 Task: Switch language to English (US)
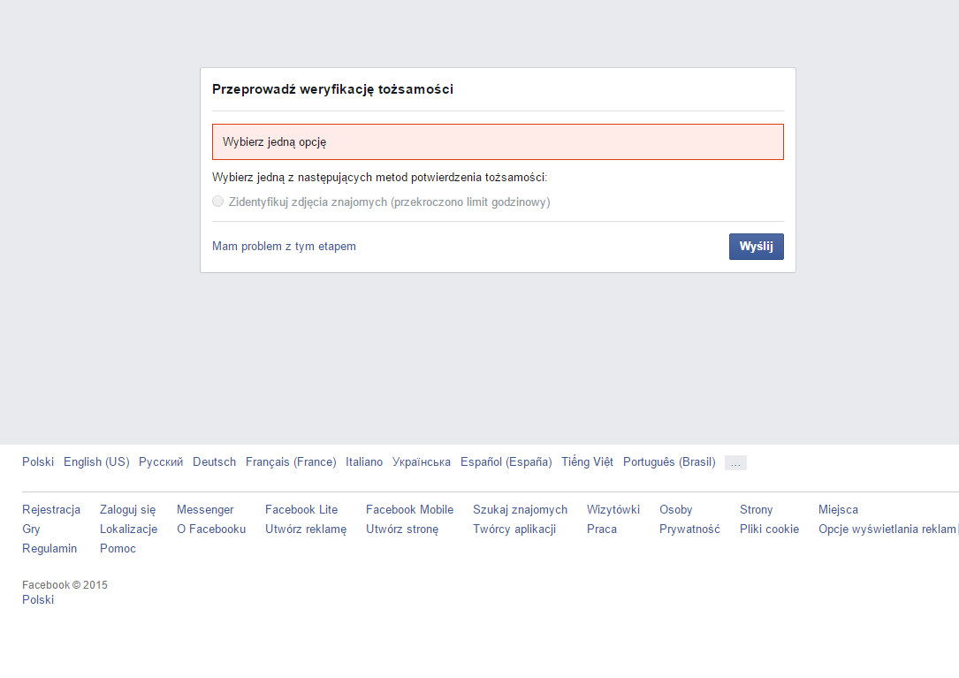[96, 462]
